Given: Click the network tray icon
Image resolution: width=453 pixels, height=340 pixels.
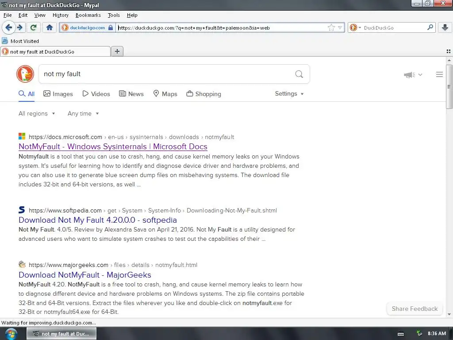Looking at the screenshot, I should 419,334.
